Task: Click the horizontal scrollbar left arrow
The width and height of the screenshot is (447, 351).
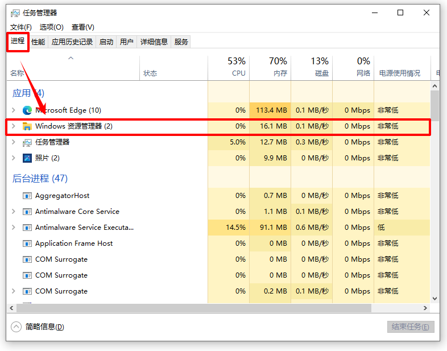Action: tap(11, 308)
